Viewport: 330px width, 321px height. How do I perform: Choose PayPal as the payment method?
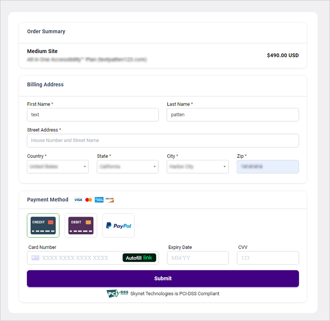click(x=118, y=225)
